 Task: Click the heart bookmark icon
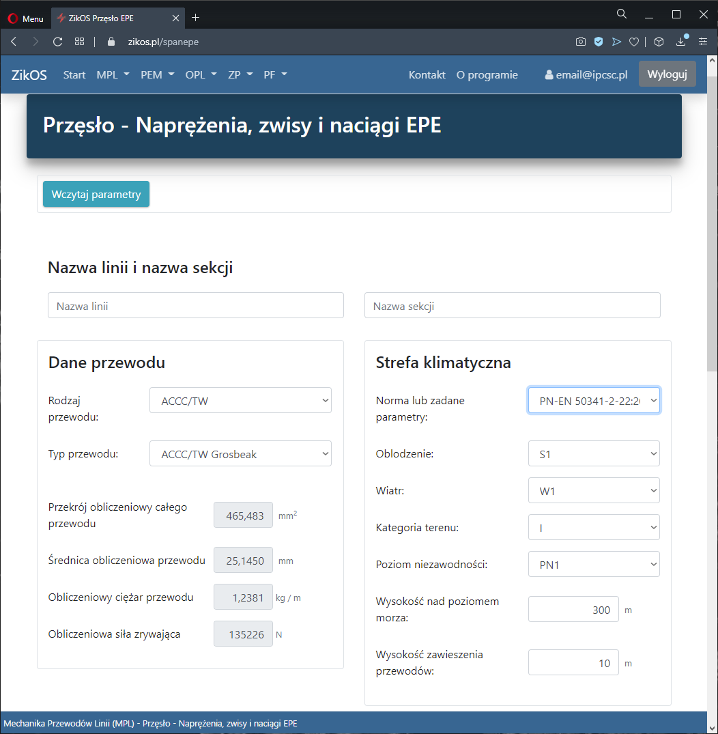click(x=634, y=42)
